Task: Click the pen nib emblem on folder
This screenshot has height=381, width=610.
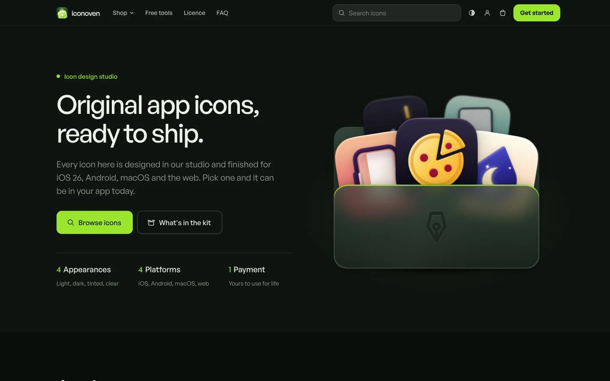Action: click(436, 227)
